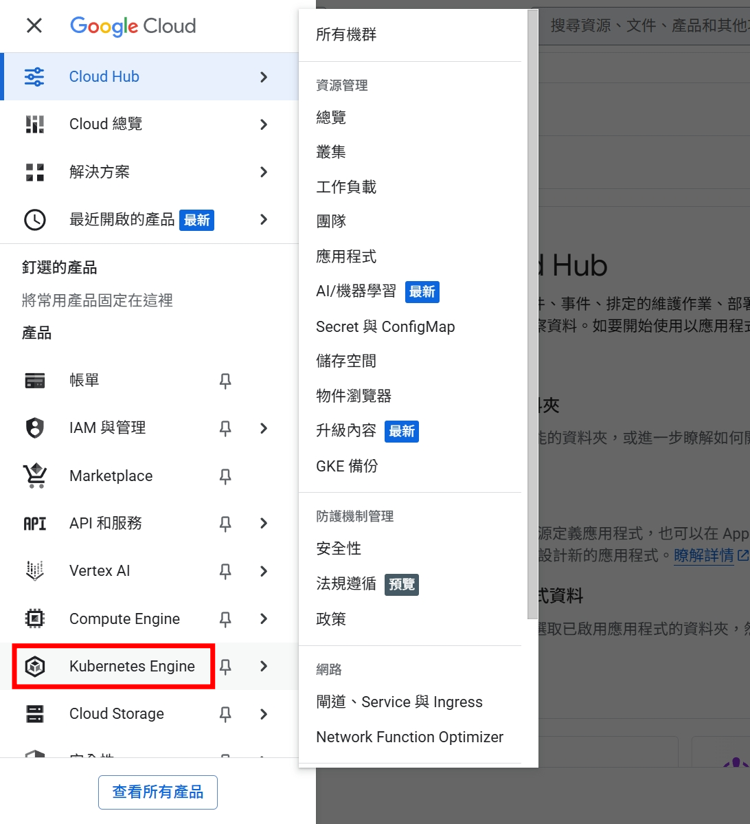Click the Cloud 總覽 dashboard icon
The image size is (750, 824).
34,124
